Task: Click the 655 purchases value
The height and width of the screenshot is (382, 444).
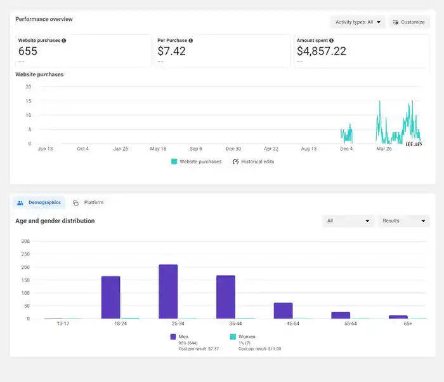Action: pos(28,51)
